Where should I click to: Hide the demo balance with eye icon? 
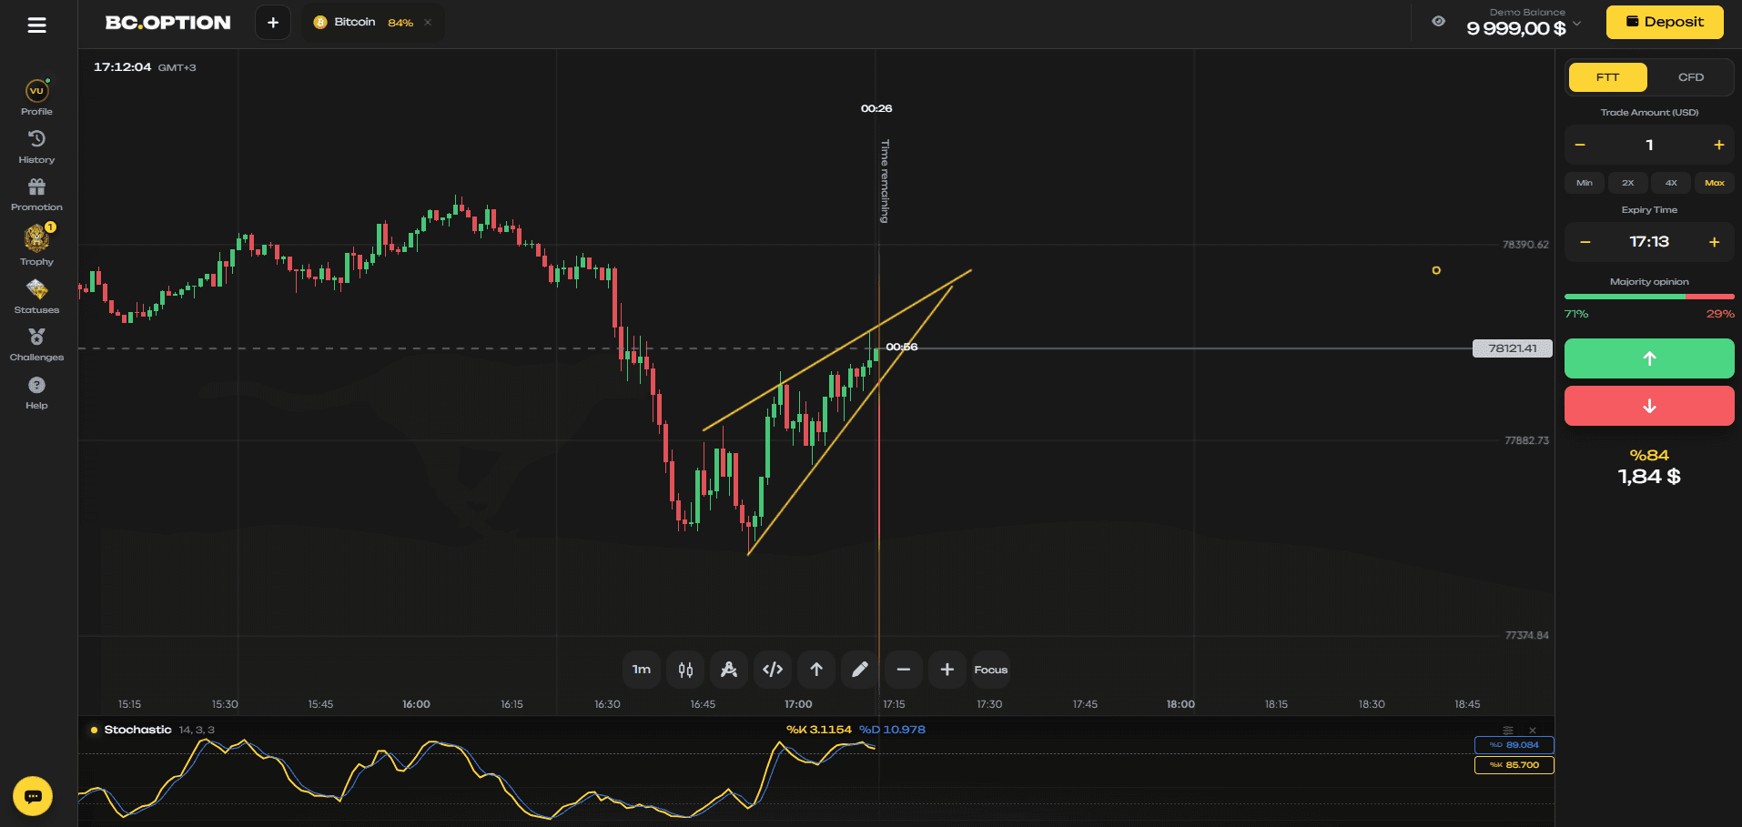tap(1438, 21)
